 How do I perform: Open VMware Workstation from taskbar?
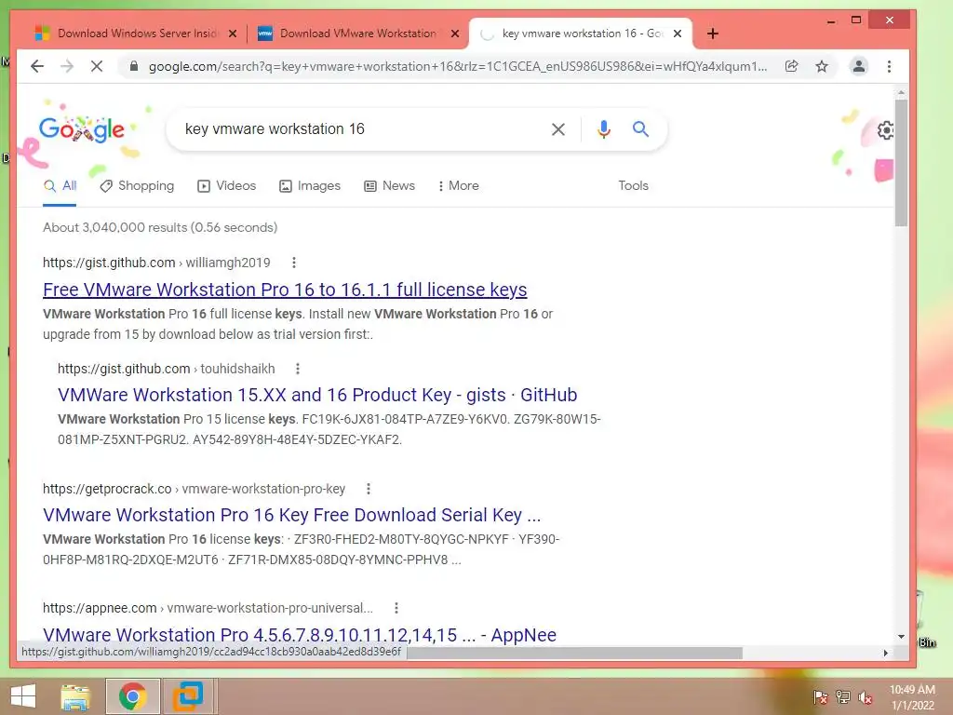point(188,696)
